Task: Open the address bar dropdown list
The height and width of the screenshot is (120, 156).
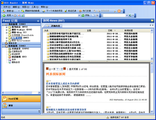Action: tap(79, 16)
